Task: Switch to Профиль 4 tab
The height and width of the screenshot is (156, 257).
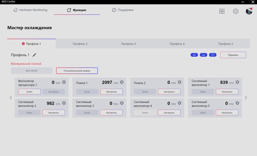Action: pyautogui.click(x=177, y=44)
